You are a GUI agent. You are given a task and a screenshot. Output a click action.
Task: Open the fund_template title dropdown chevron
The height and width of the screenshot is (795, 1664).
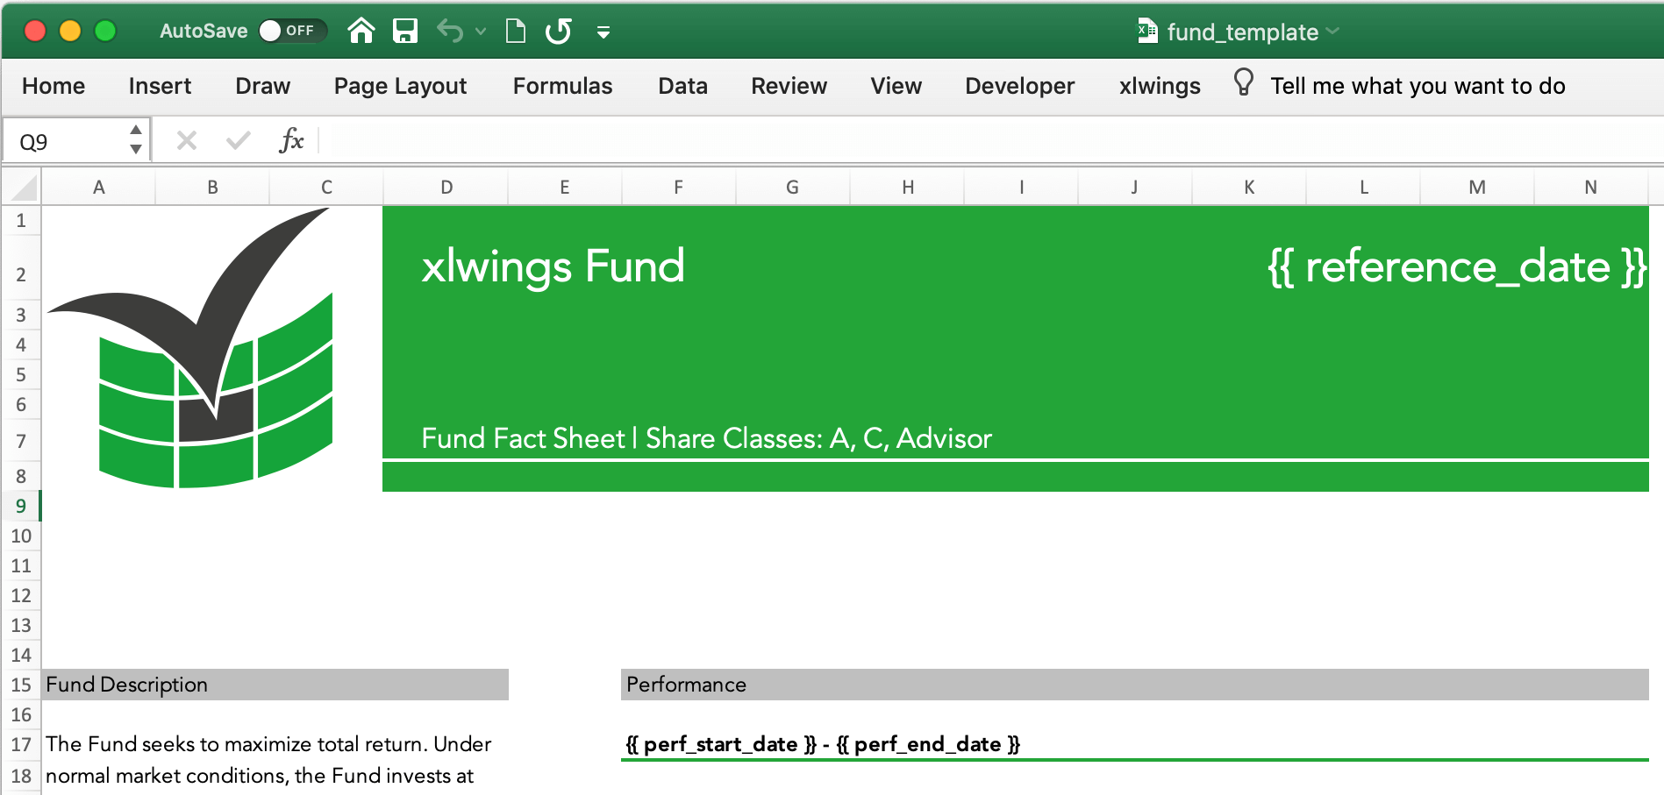(1334, 31)
